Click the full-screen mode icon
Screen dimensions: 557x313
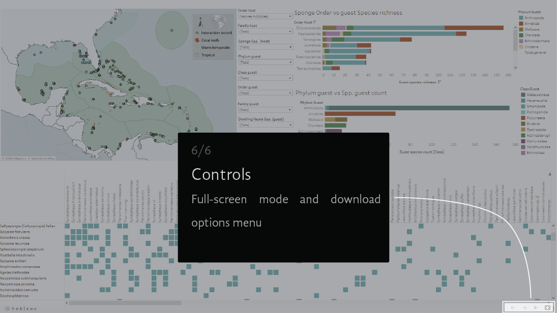pyautogui.click(x=547, y=307)
